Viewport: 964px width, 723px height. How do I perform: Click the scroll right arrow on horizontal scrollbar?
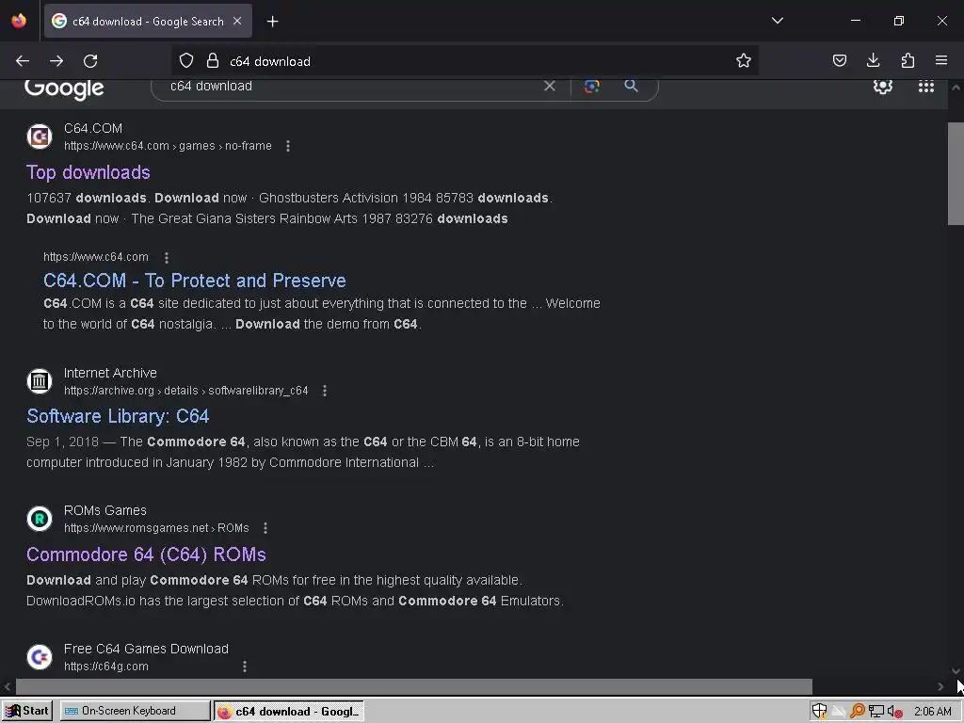tap(940, 686)
